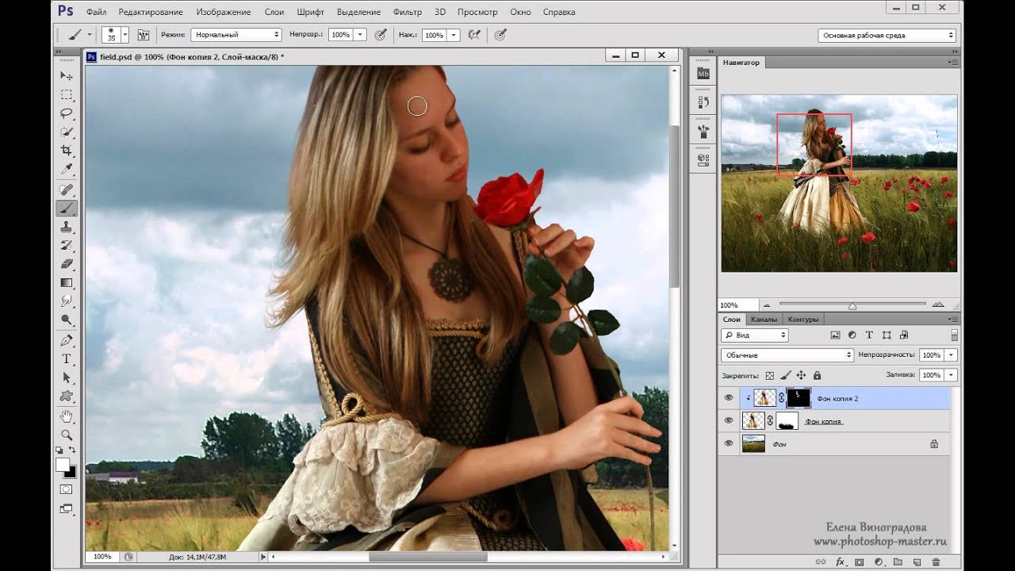Open the brush preset picker dropdown
This screenshot has height=571, width=1015.
[x=125, y=35]
